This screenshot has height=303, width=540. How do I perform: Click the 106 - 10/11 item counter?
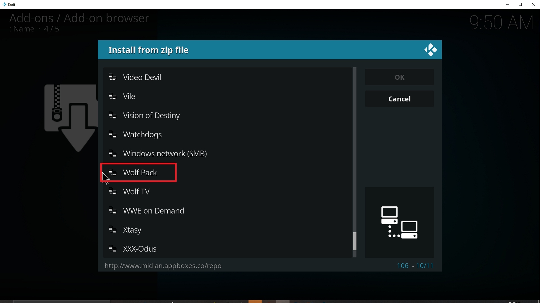click(x=415, y=266)
